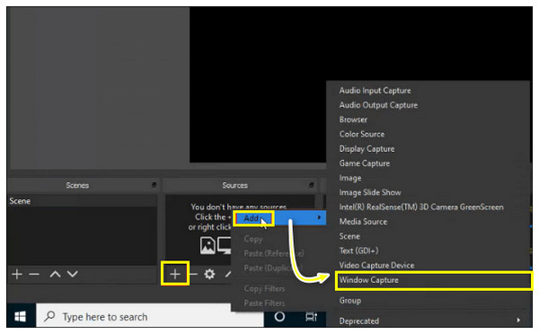Screen dimensions: 539x334
Task: Pick Intel RealSense 3D Camera GreenScreen
Action: 421,207
